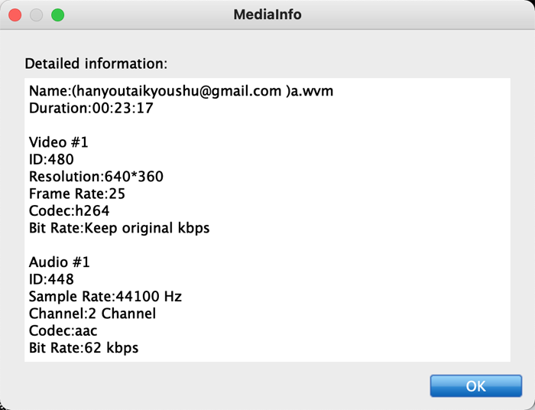Click the Codec:aac line
The height and width of the screenshot is (410, 535).
63,330
